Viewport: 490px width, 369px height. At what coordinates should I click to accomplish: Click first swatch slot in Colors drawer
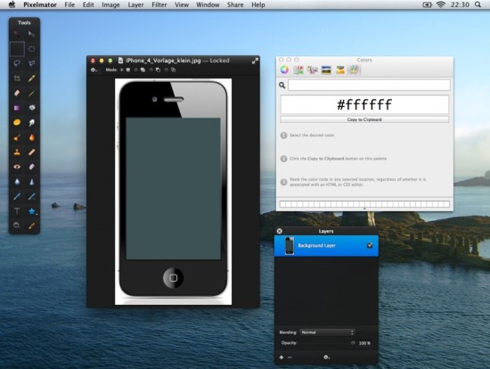[282, 204]
